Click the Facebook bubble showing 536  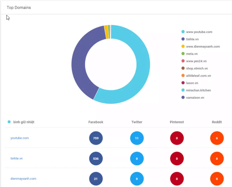pyautogui.click(x=96, y=159)
